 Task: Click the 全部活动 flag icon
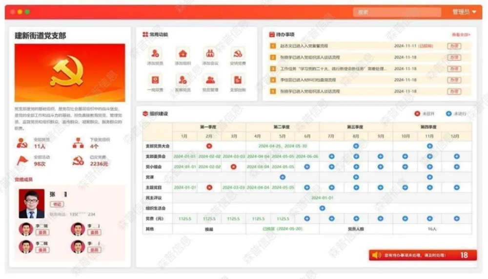pos(22,160)
